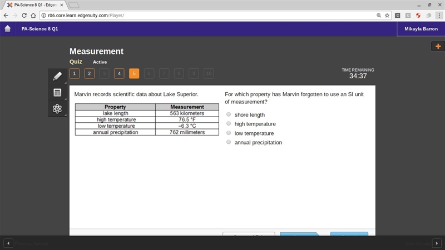Click the zoom magnifier in address bar
This screenshot has height=250, width=445.
379,16
